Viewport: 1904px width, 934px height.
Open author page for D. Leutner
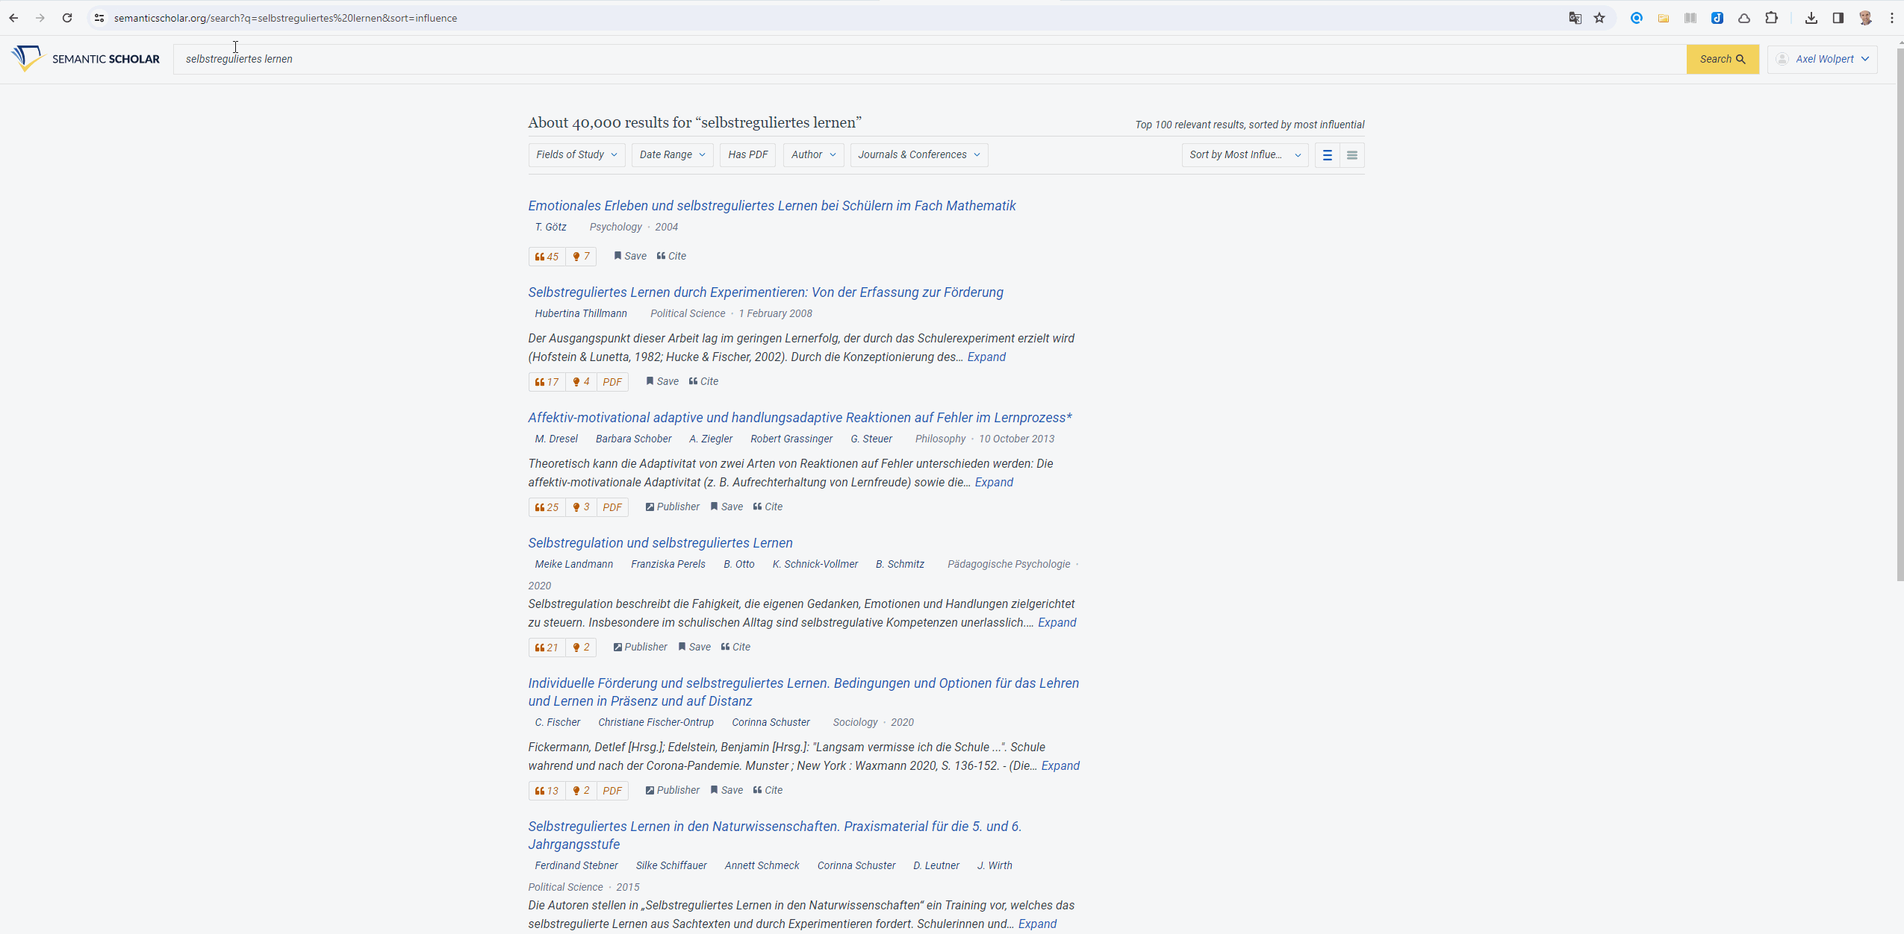pos(936,865)
